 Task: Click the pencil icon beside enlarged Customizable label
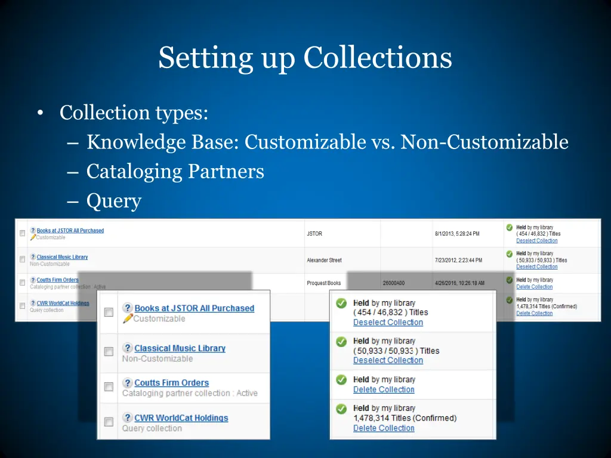(x=127, y=318)
